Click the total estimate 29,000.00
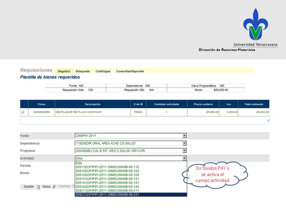Screen dimensions: 286x221 262,112
